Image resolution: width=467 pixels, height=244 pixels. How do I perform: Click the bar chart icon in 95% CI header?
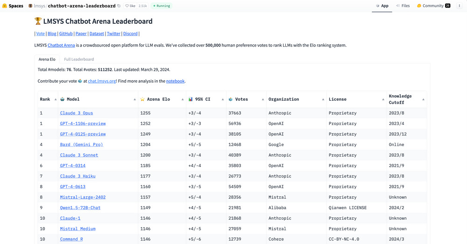pyautogui.click(x=191, y=99)
